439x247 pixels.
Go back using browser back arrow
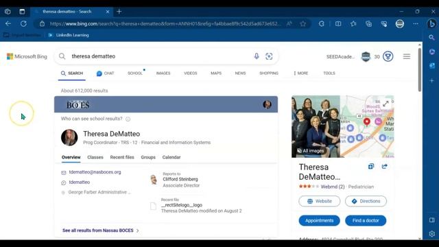pos(8,24)
